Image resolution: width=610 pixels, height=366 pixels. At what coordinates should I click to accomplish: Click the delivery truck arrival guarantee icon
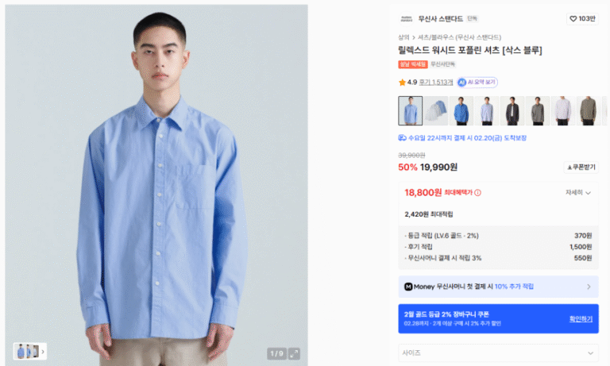tap(402, 137)
